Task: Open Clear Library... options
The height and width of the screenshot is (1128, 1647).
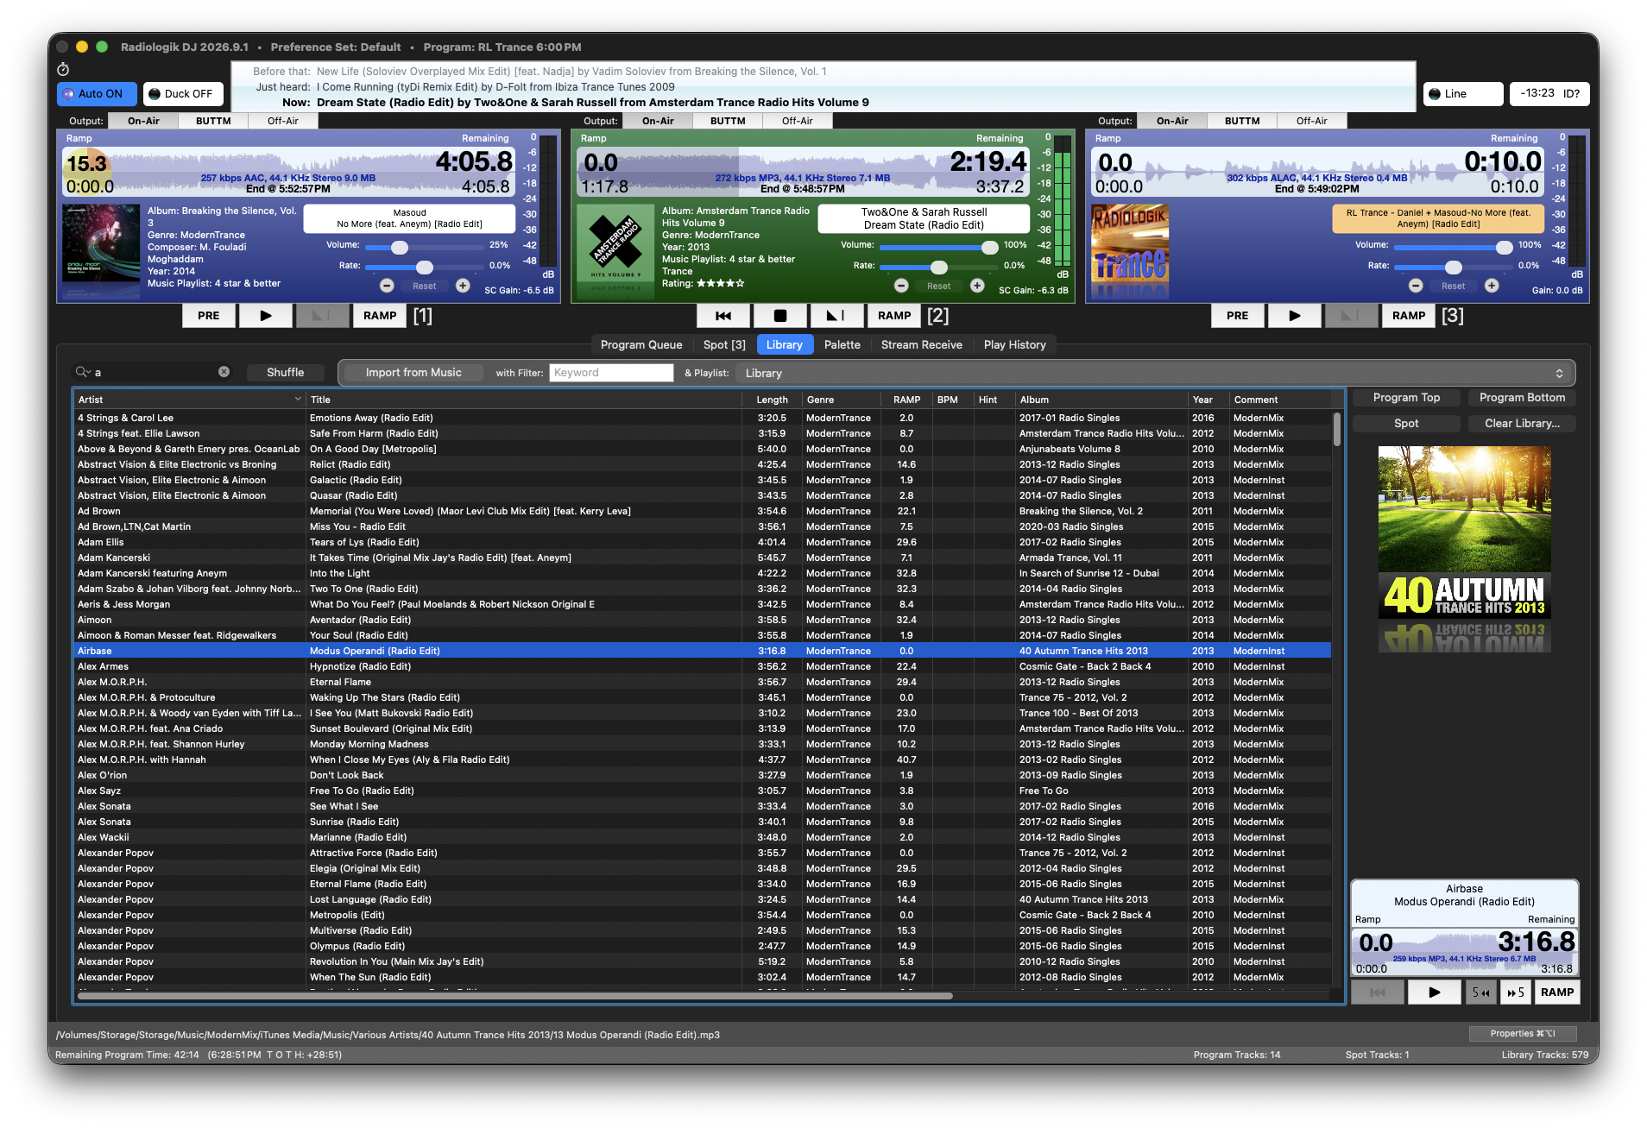Action: coord(1522,424)
